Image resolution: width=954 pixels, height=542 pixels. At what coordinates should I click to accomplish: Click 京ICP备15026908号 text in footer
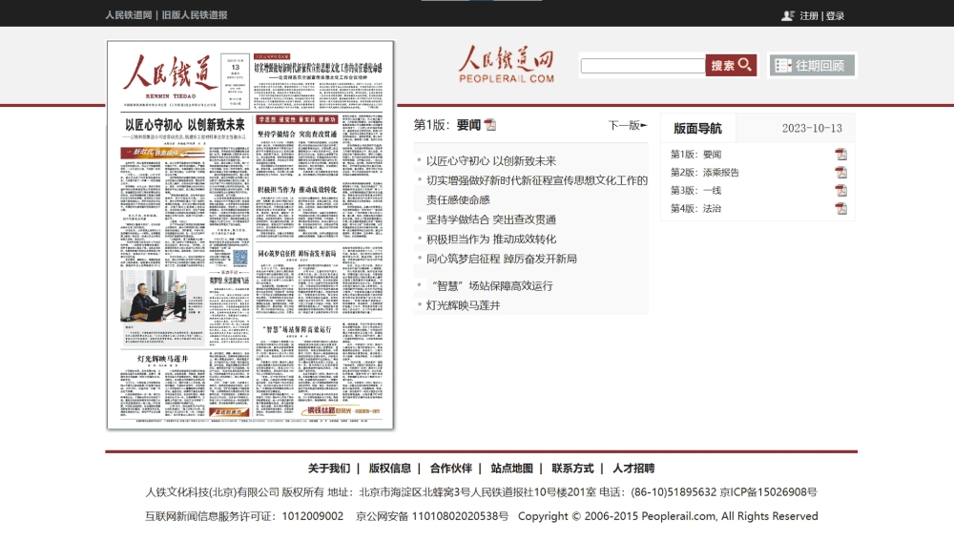[x=768, y=492]
